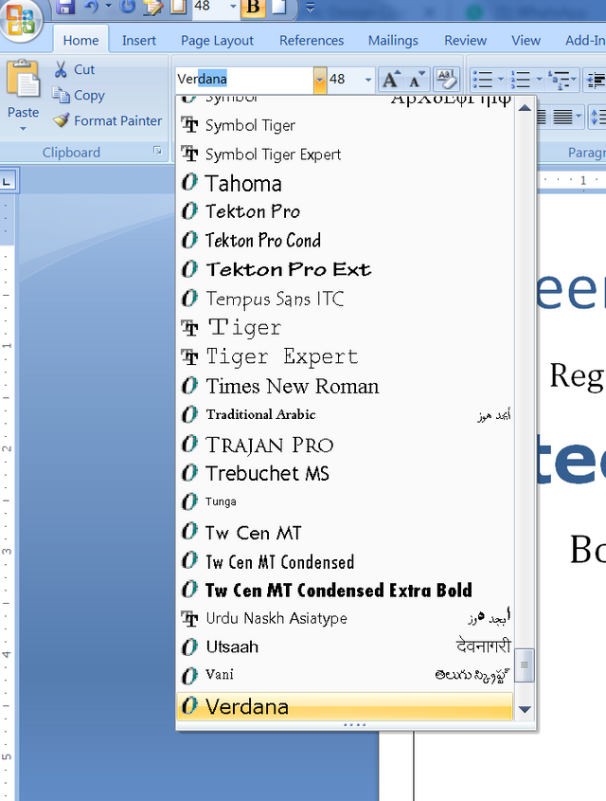
Task: Open the Customize Quick Access Toolbar dropdown
Action: [310, 8]
